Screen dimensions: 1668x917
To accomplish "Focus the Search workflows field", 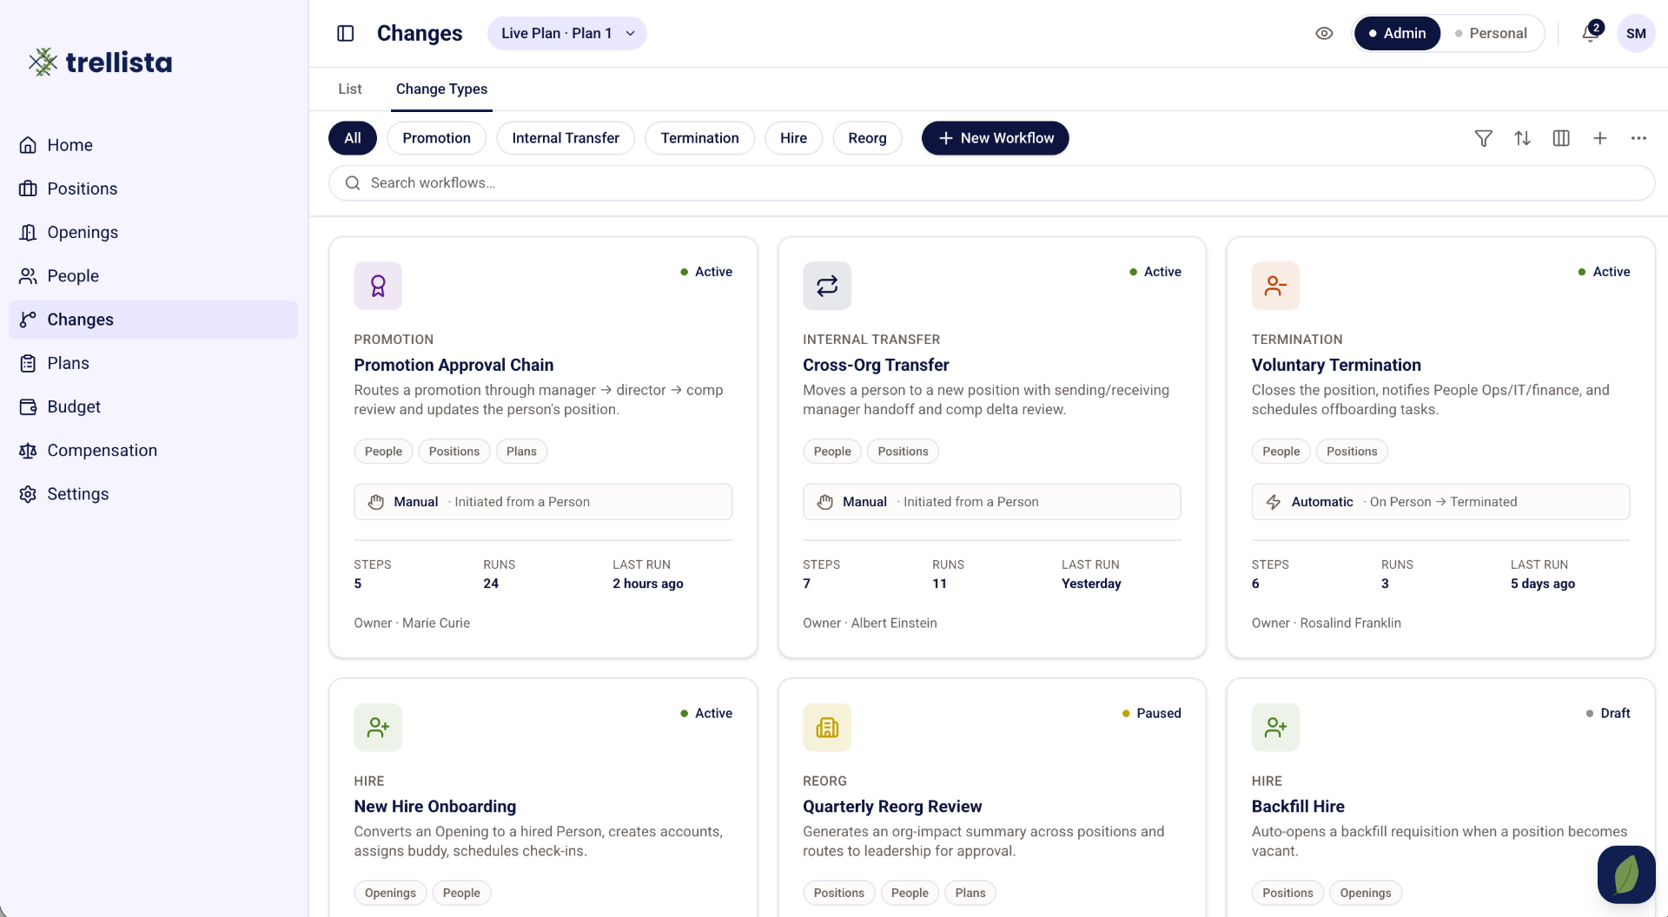I will point(991,183).
